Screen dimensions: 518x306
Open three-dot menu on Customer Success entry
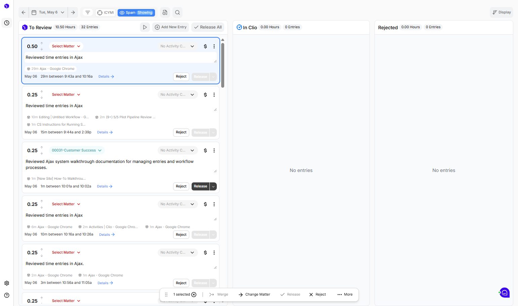[x=214, y=150]
